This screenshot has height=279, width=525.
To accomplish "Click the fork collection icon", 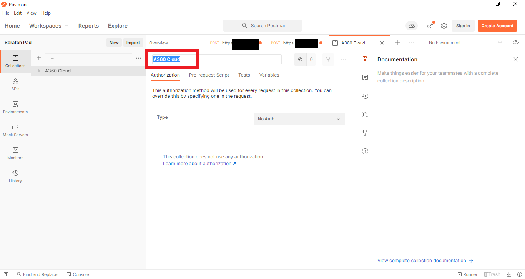I will [328, 59].
